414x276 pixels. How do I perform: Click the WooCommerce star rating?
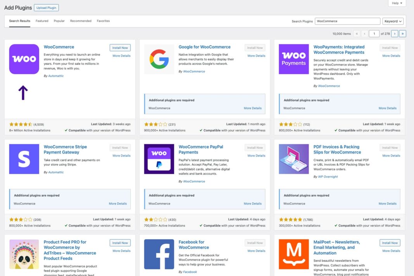[21, 124]
